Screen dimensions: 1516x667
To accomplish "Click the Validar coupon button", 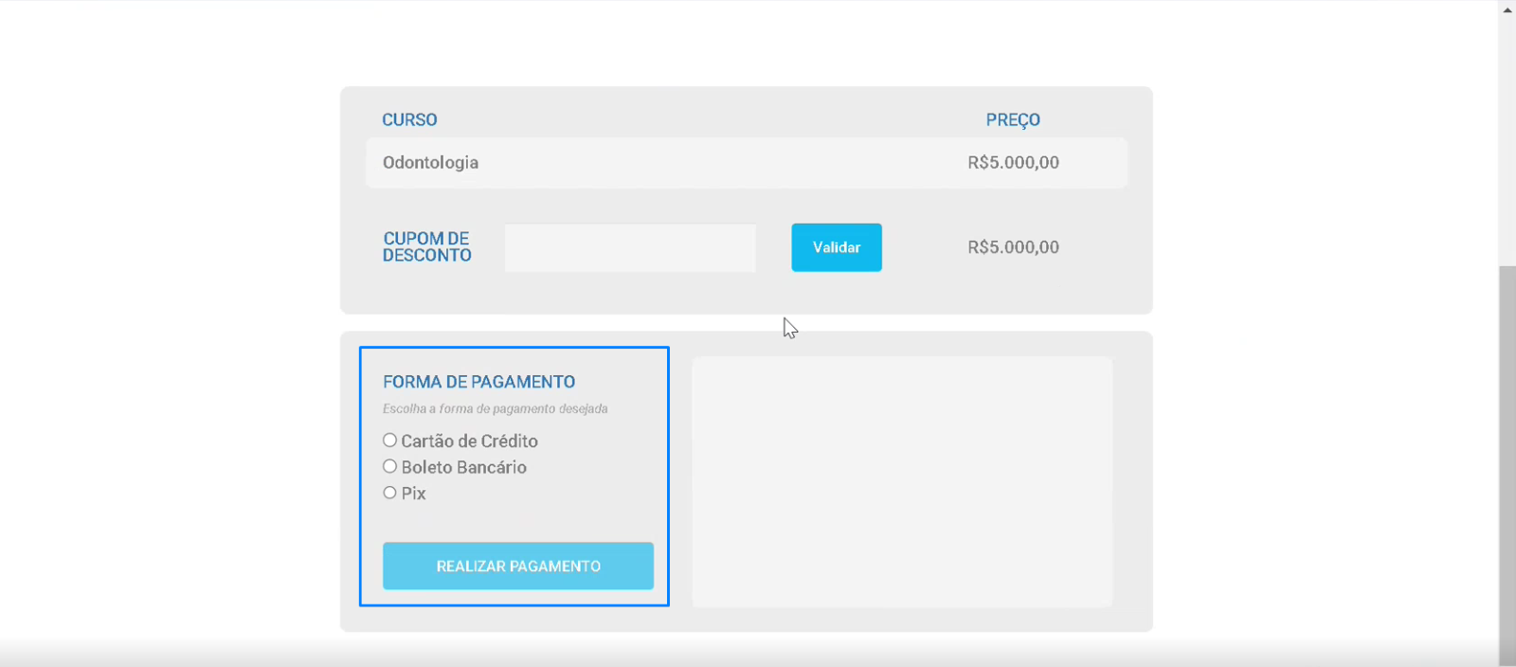I will coord(837,247).
